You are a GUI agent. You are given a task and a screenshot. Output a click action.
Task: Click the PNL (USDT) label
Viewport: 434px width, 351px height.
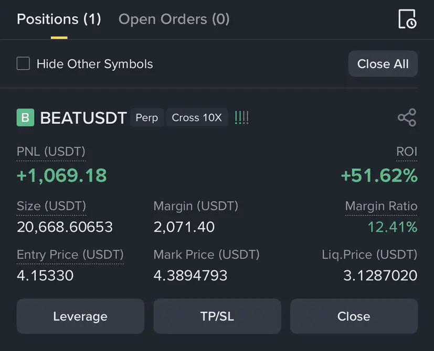tap(51, 152)
